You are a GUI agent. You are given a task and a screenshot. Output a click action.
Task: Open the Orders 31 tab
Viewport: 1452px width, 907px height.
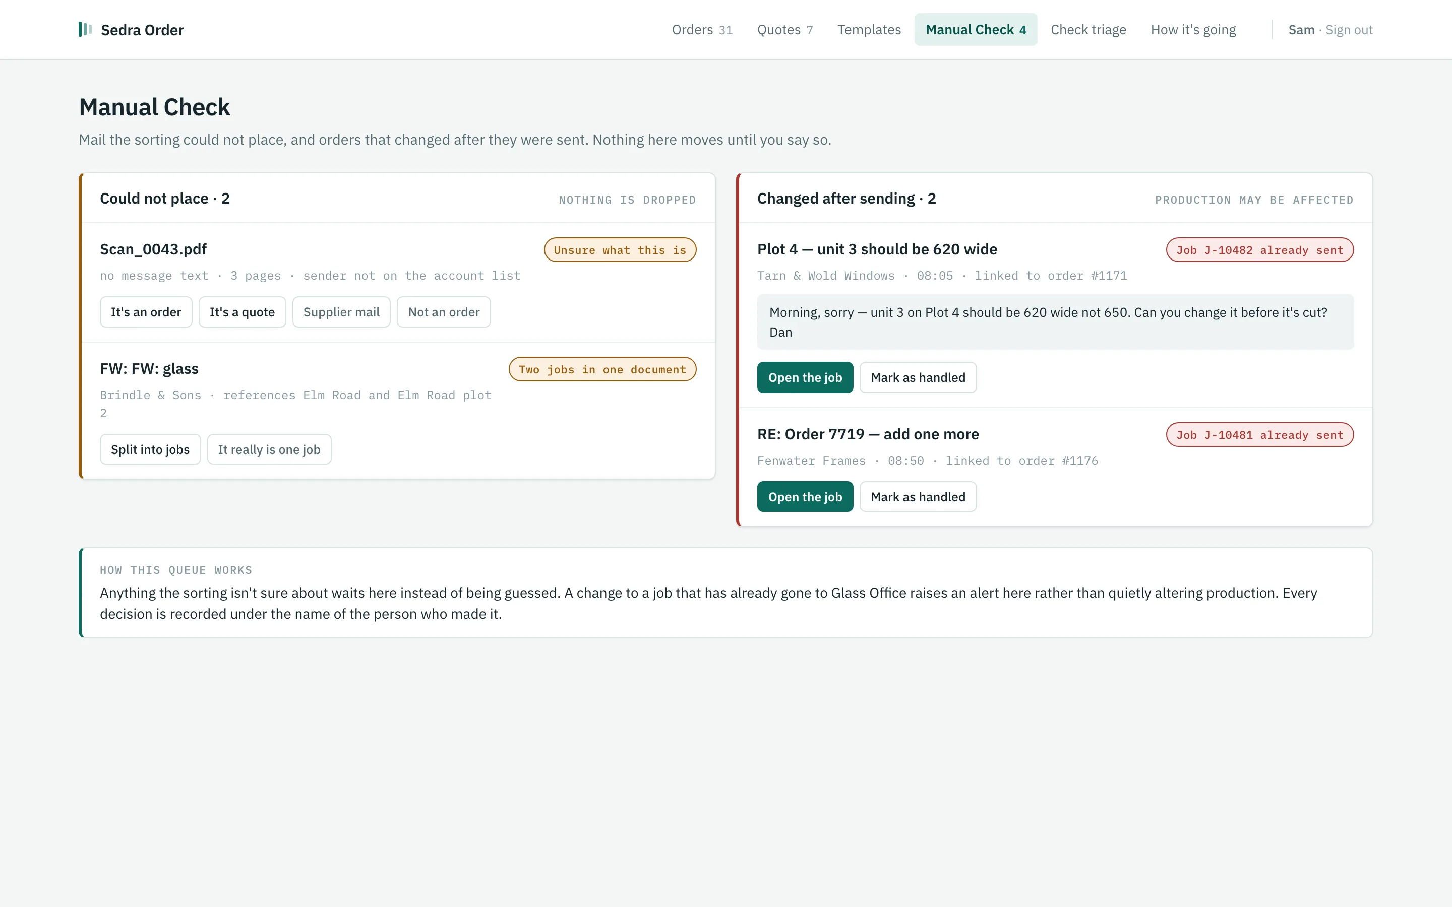pos(702,29)
